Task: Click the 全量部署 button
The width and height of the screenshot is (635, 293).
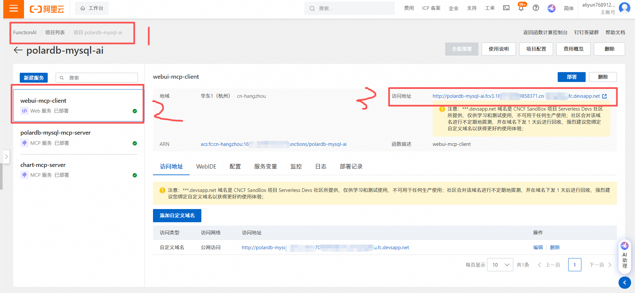Action: coord(462,49)
